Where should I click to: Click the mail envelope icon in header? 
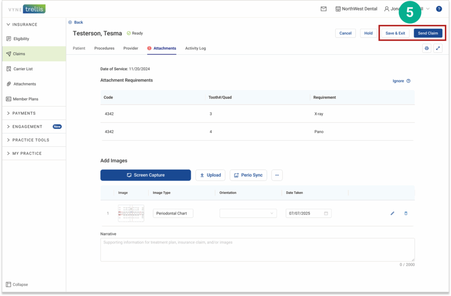[324, 9]
